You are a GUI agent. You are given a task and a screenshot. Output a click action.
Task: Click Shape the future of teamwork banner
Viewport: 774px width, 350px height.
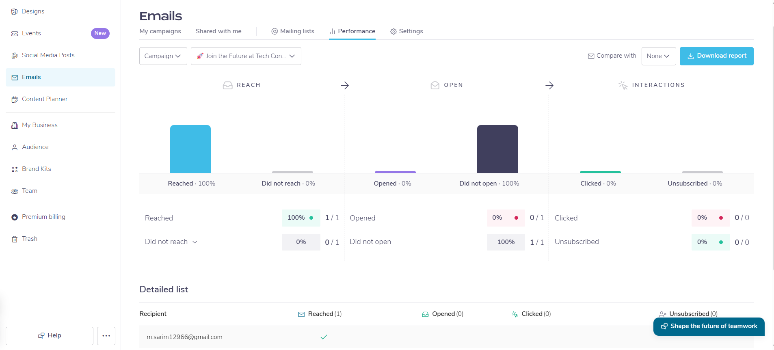(709, 326)
